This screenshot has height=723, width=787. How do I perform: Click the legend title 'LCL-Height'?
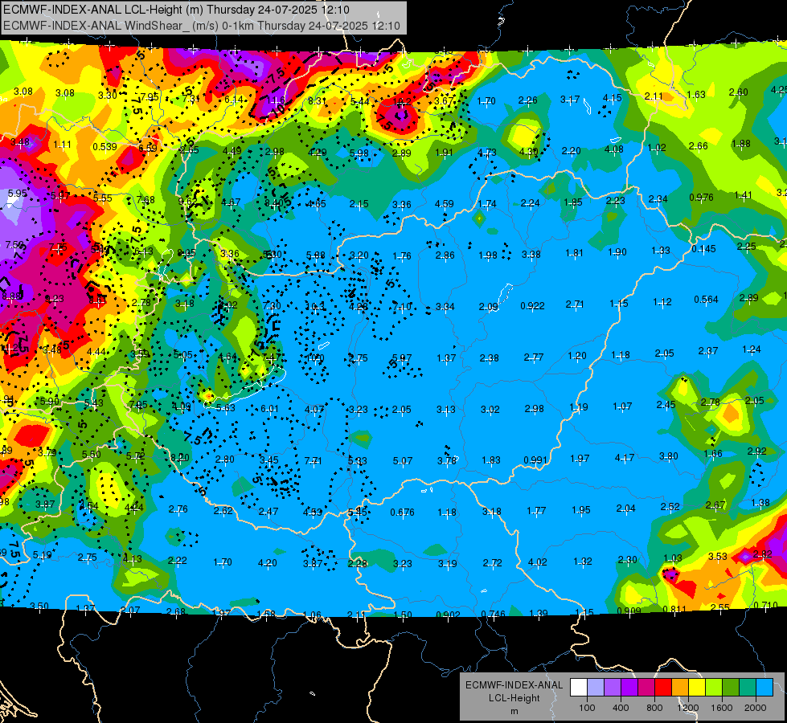514,698
